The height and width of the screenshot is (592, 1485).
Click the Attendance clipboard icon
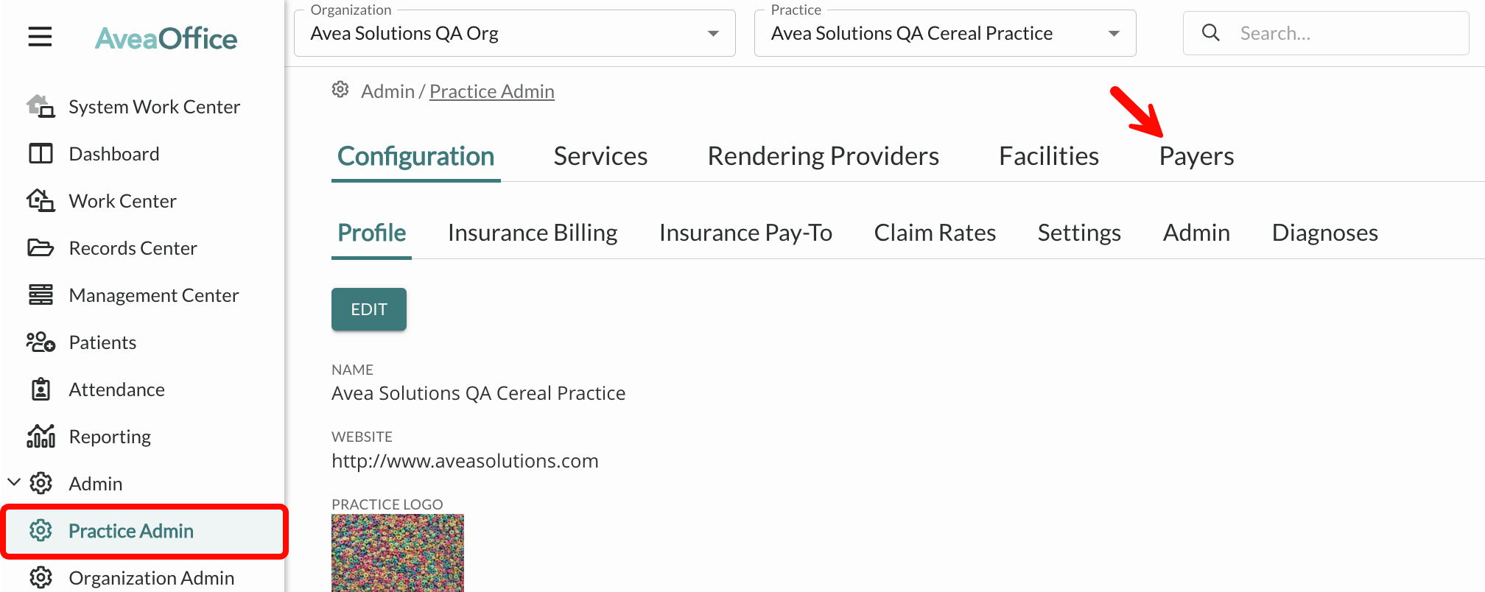point(41,390)
